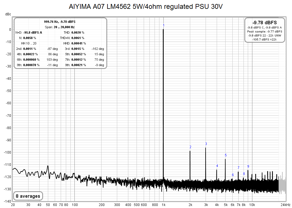Click the 4th harmonic value "0.00022 %"
This screenshot has width=292, height=208.
click(x=31, y=54)
